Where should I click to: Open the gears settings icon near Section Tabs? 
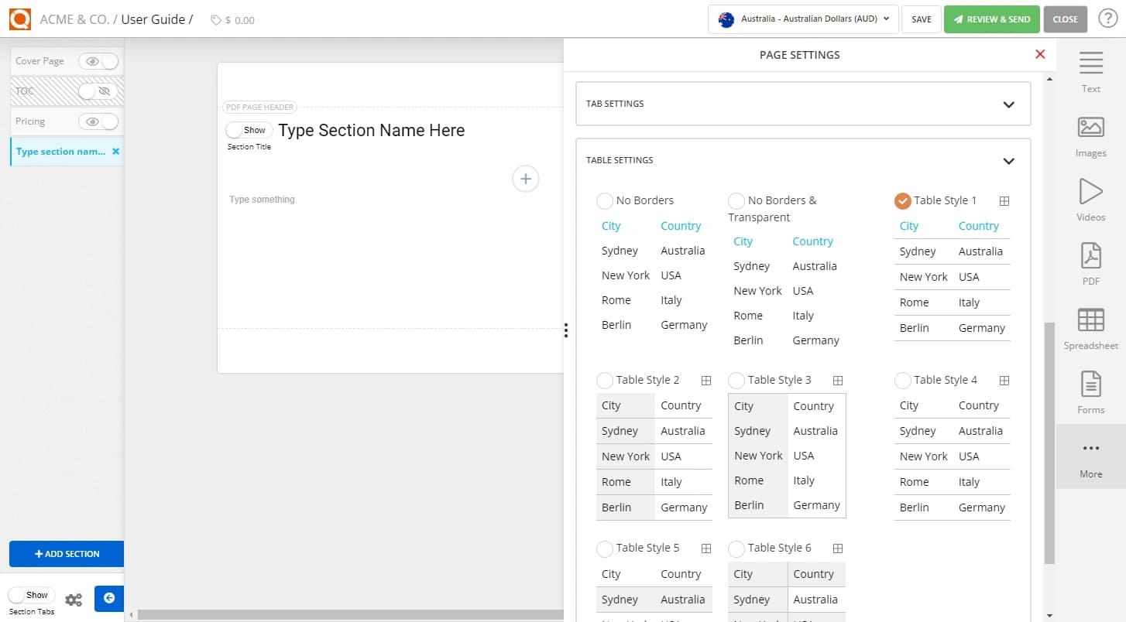74,599
